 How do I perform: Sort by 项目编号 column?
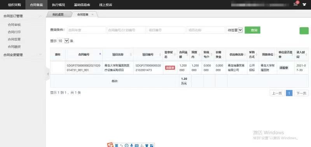coord(160,54)
